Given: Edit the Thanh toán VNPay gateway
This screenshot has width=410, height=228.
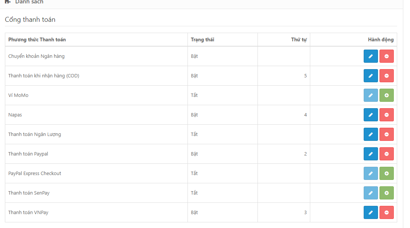Looking at the screenshot, I should click(x=370, y=213).
